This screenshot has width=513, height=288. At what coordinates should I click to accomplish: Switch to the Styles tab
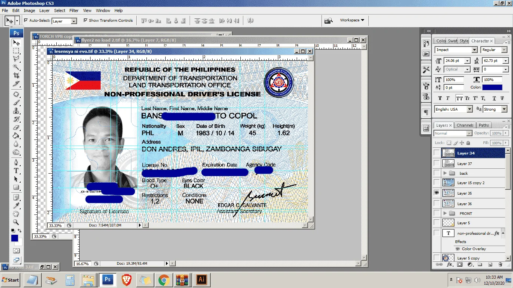464,41
